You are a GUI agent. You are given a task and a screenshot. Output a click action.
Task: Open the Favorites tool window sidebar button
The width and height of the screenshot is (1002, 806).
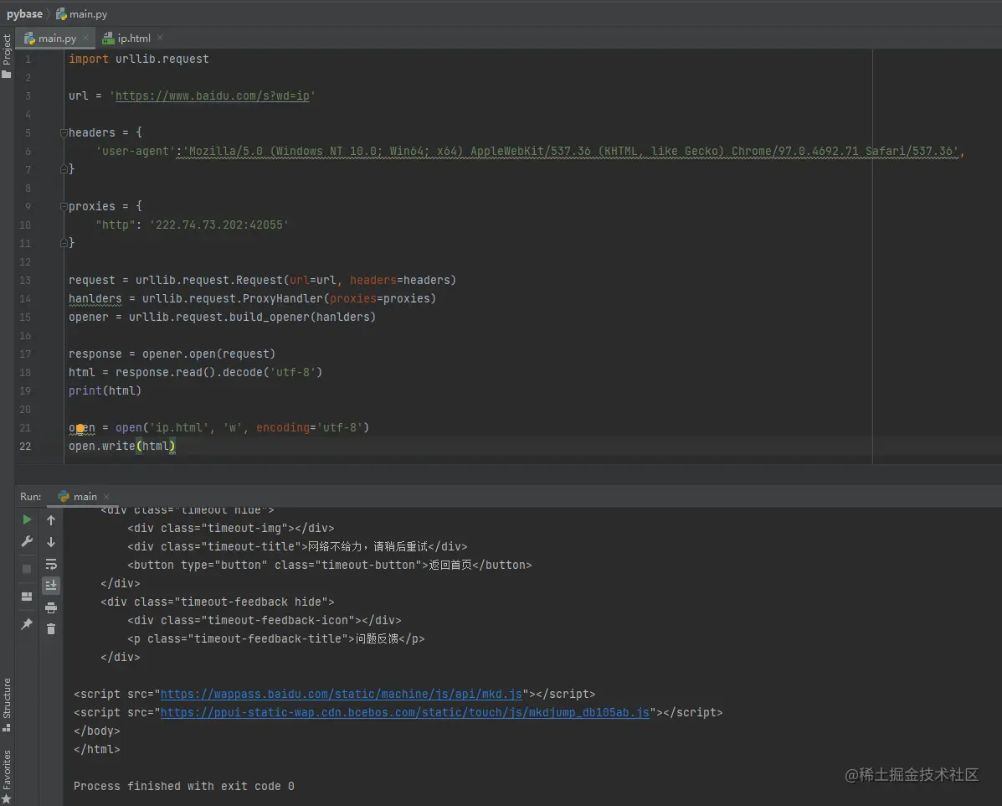pos(7,777)
